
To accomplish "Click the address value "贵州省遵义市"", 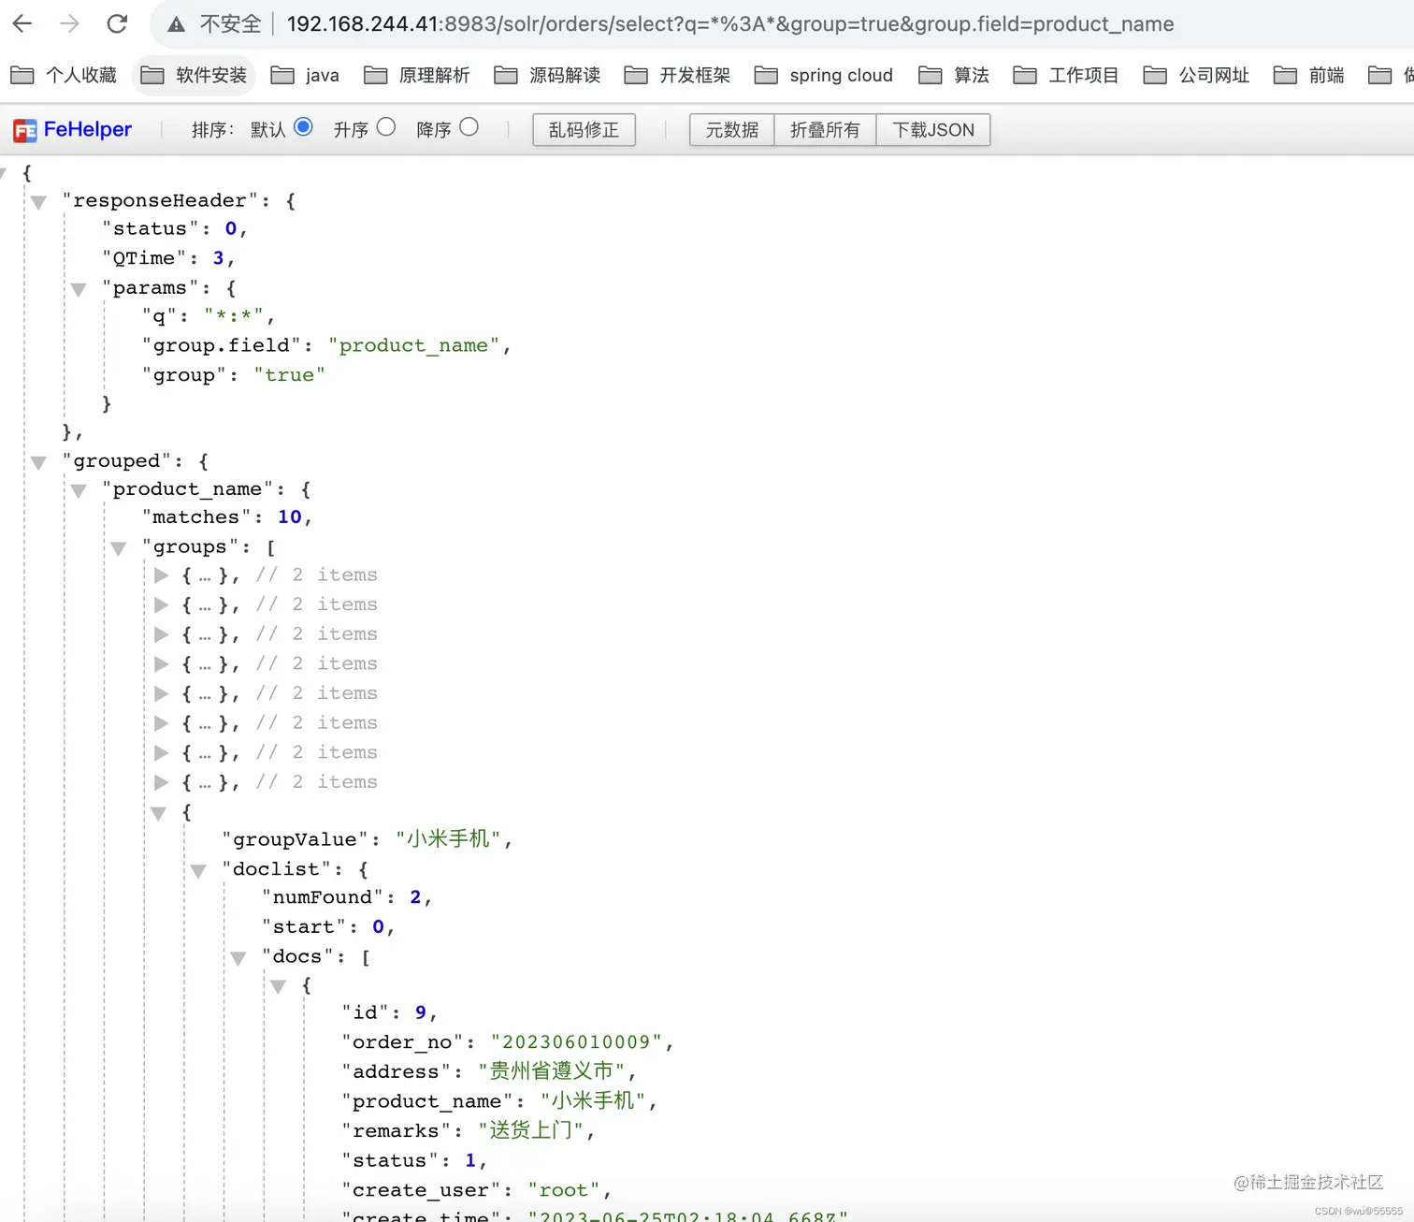I will pyautogui.click(x=551, y=1070).
